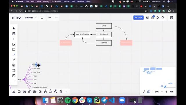Image resolution: width=186 pixels, height=105 pixels.
Task: Select the Published box in the diagram
Action: point(104,34)
